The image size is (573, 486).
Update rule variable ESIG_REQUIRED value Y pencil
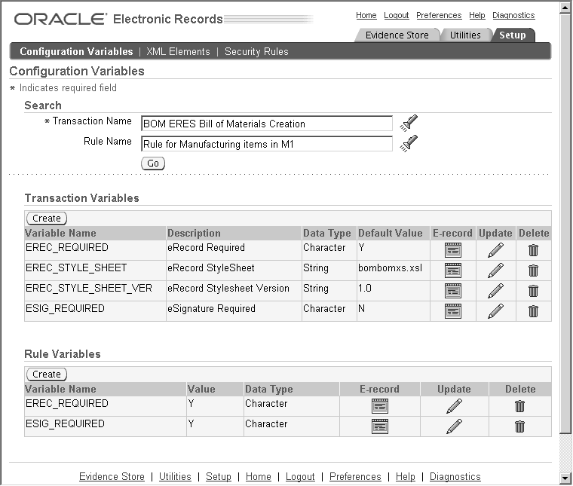[454, 426]
